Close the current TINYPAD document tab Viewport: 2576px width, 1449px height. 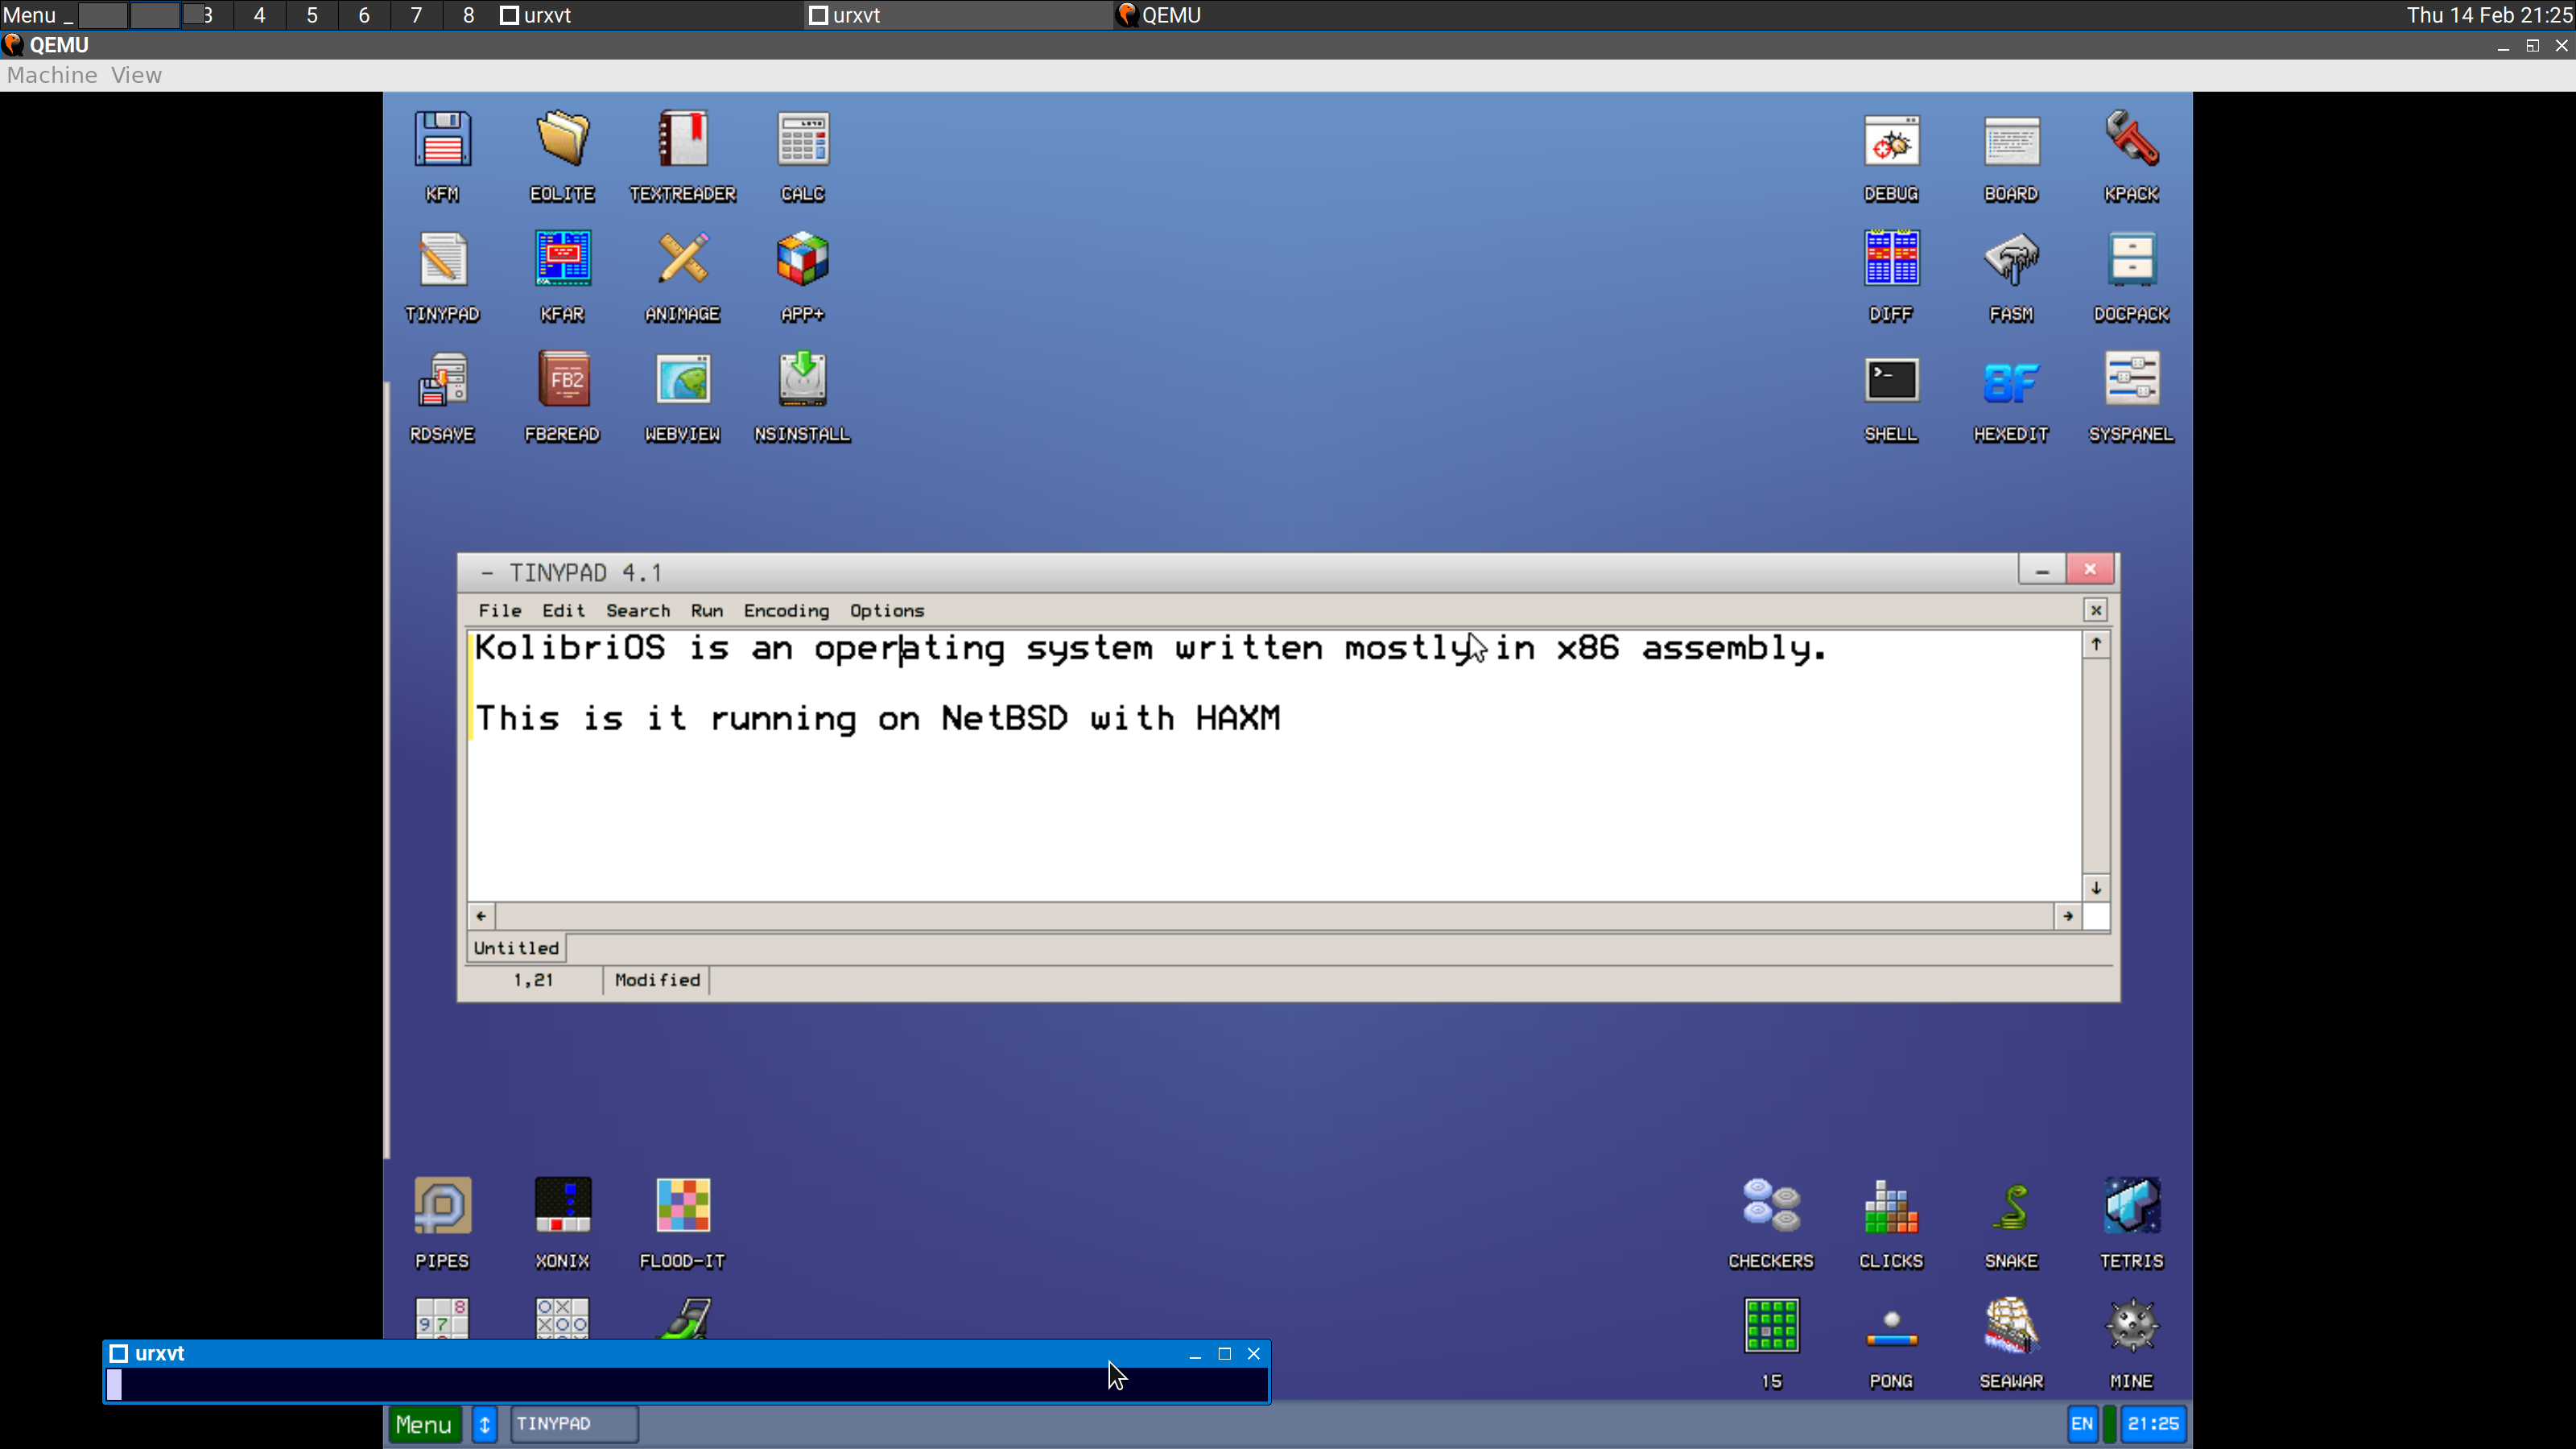click(x=2096, y=609)
